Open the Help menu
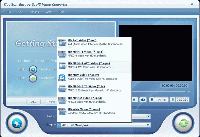Image resolution: width=200 pixels, height=137 pixels. (x=61, y=12)
